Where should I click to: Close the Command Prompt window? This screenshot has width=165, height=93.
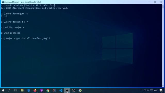coord(161,2)
